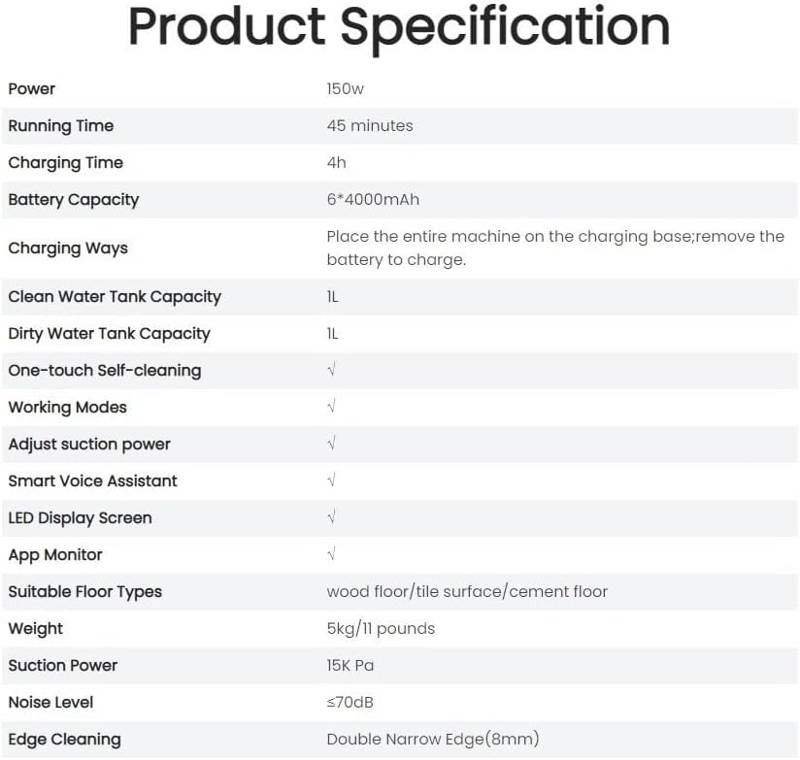
Task: Select the LED Display Screen checkmark
Action: (x=332, y=517)
